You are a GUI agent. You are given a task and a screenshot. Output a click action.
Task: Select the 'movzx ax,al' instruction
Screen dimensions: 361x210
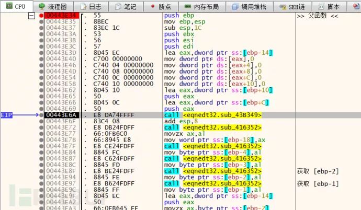(x=185, y=134)
